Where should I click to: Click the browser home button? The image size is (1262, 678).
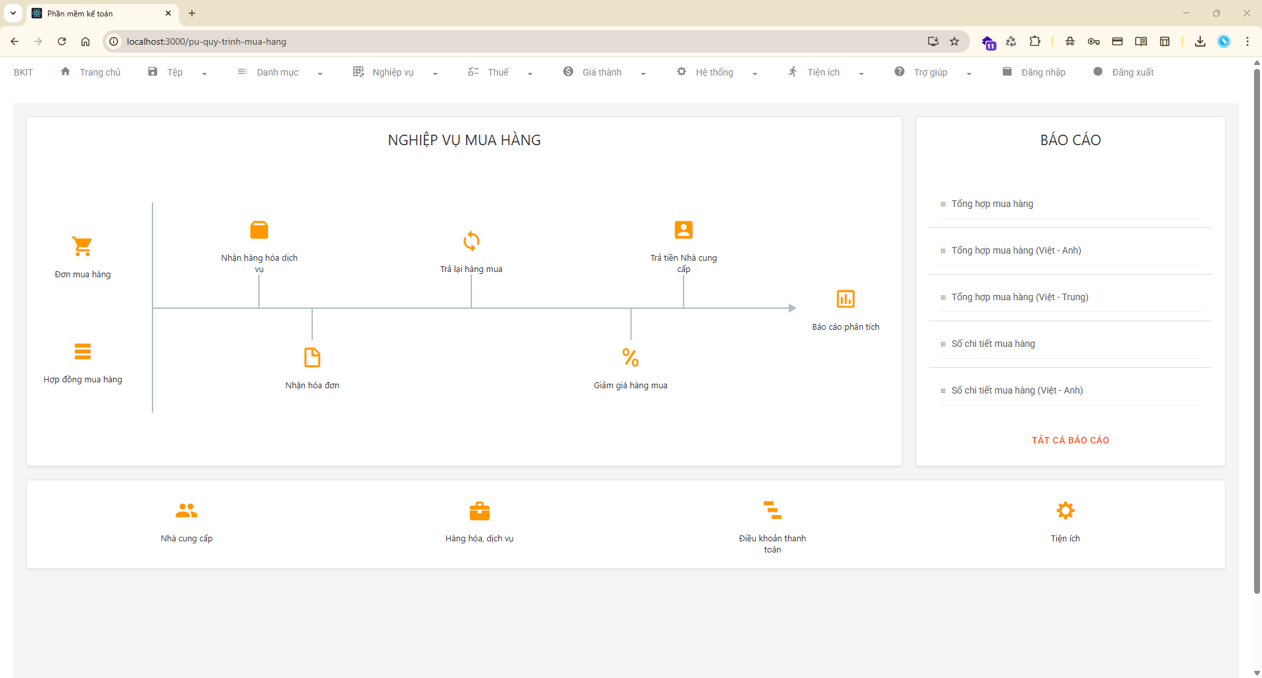click(85, 41)
